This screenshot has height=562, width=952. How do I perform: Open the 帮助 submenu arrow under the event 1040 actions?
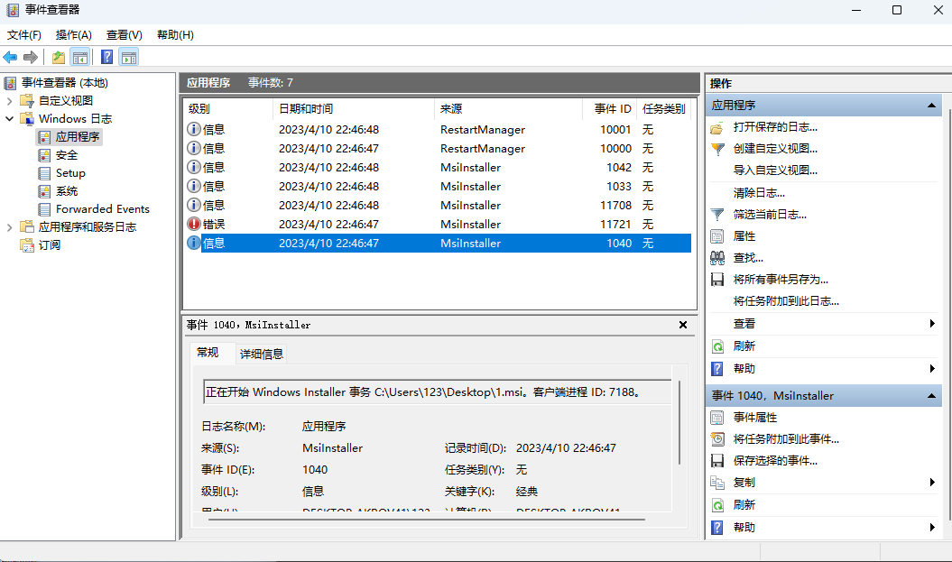tap(932, 528)
